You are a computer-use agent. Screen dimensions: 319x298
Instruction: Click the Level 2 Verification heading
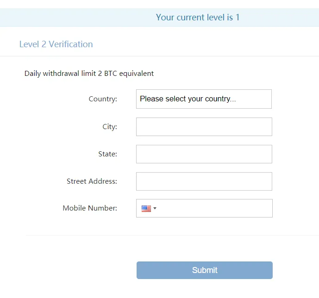tap(56, 44)
